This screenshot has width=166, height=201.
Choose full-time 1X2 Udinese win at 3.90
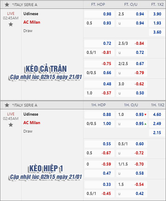click(x=157, y=14)
